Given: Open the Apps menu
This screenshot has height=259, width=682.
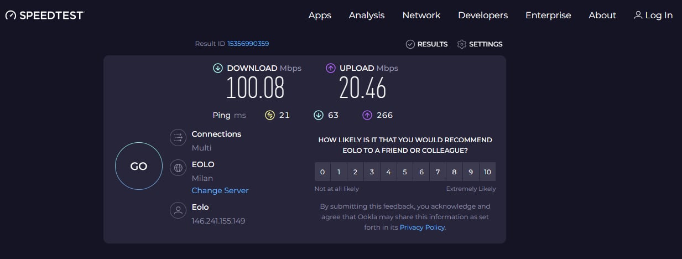Looking at the screenshot, I should point(320,15).
